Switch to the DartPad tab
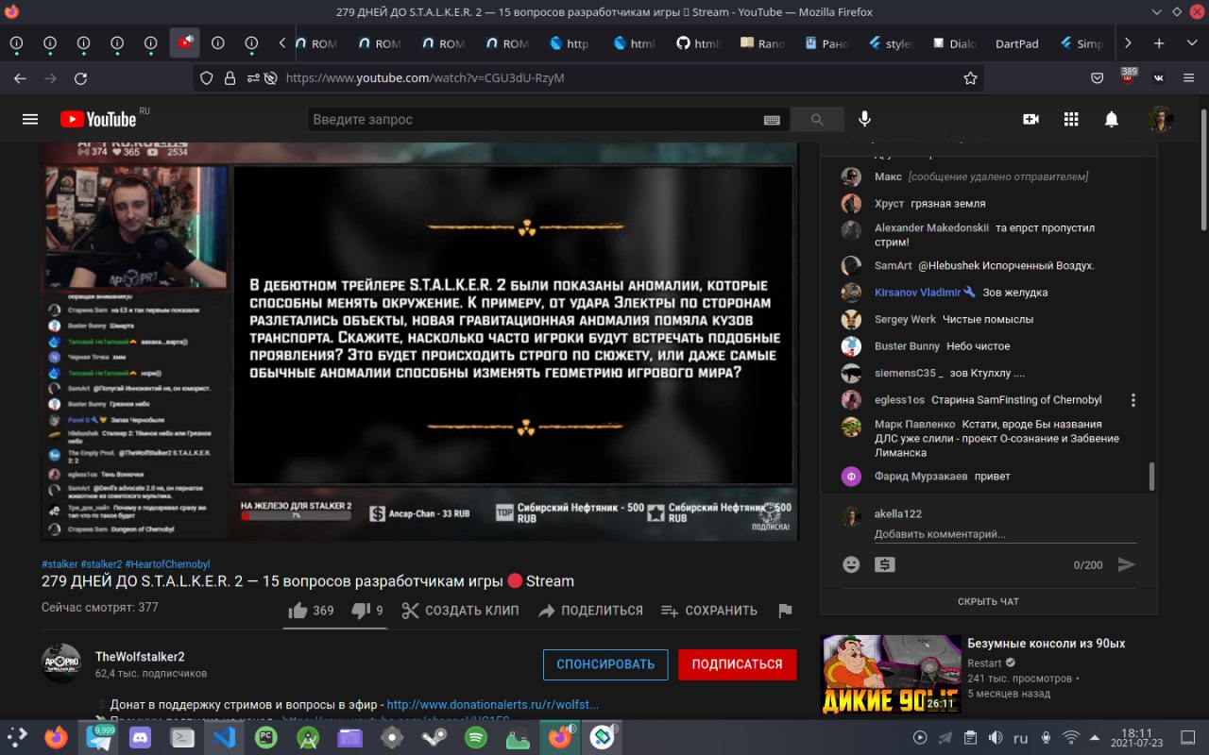Image resolution: width=1209 pixels, height=755 pixels. [x=1016, y=43]
